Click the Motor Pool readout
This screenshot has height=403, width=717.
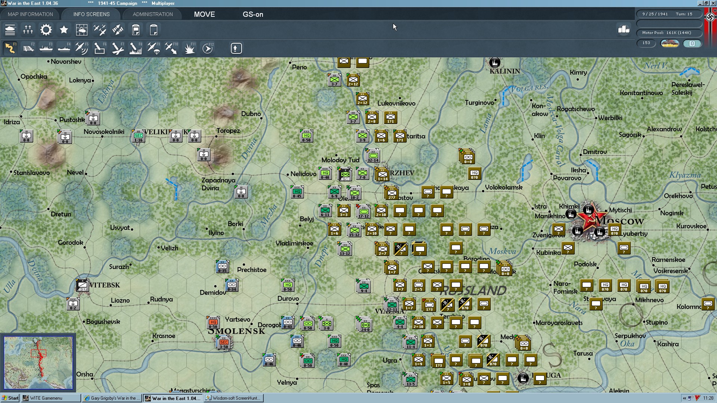click(669, 32)
